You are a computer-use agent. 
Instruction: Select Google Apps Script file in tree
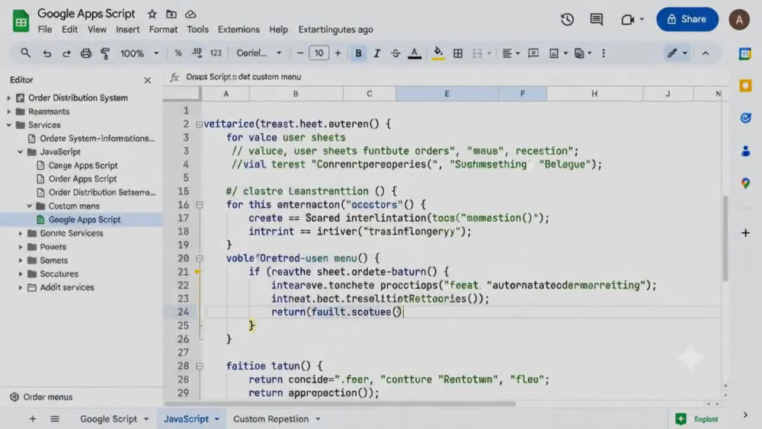click(81, 219)
